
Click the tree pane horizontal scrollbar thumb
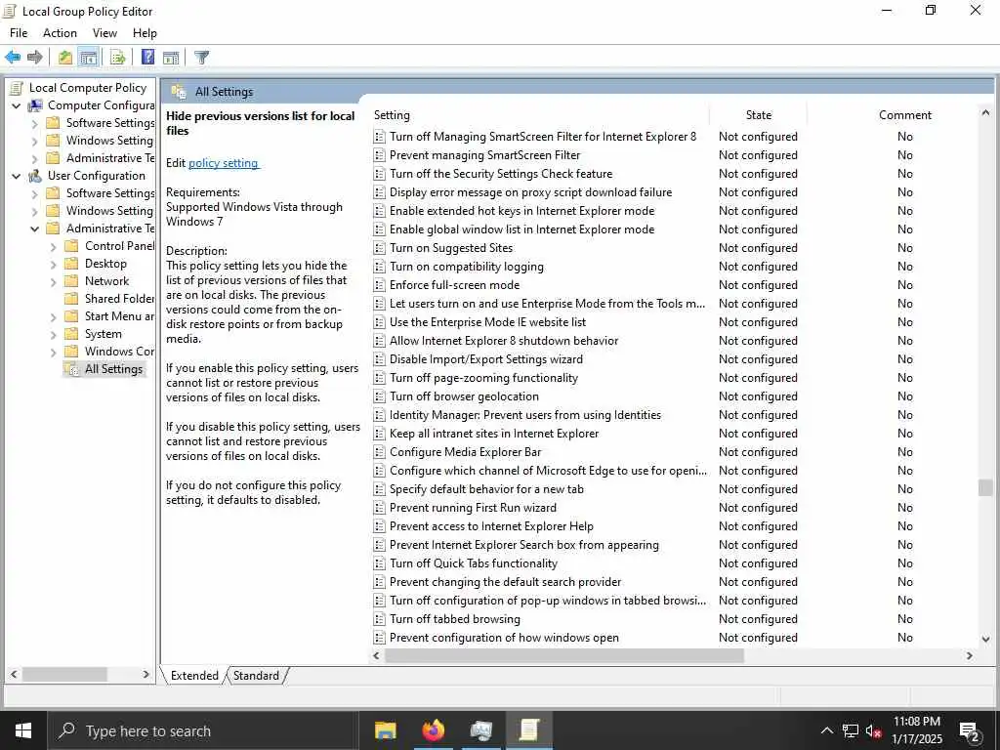64,674
